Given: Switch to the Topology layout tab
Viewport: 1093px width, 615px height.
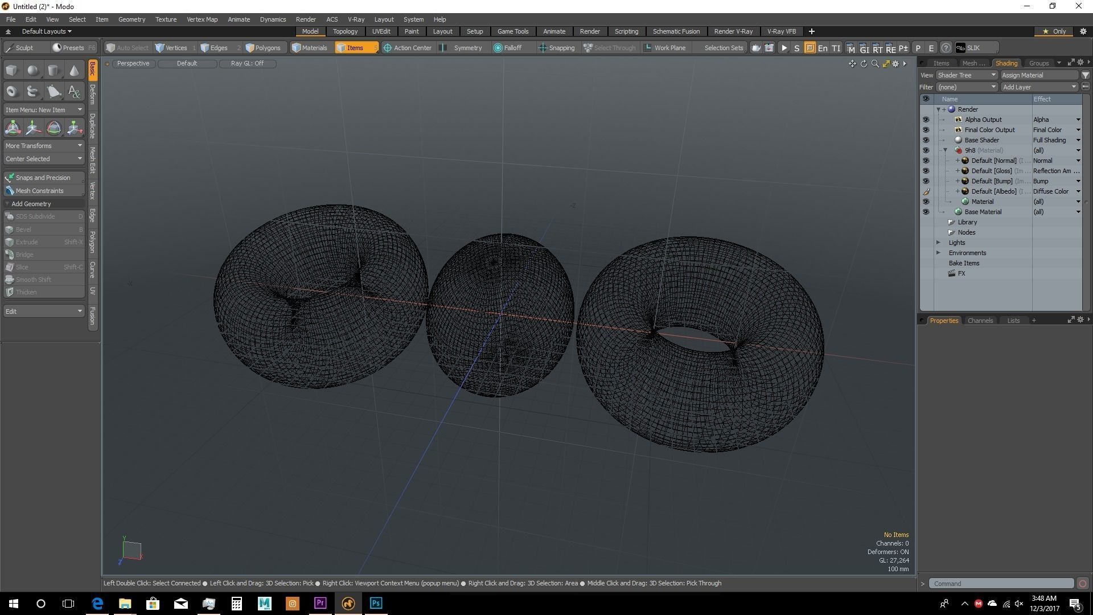Looking at the screenshot, I should point(345,31).
